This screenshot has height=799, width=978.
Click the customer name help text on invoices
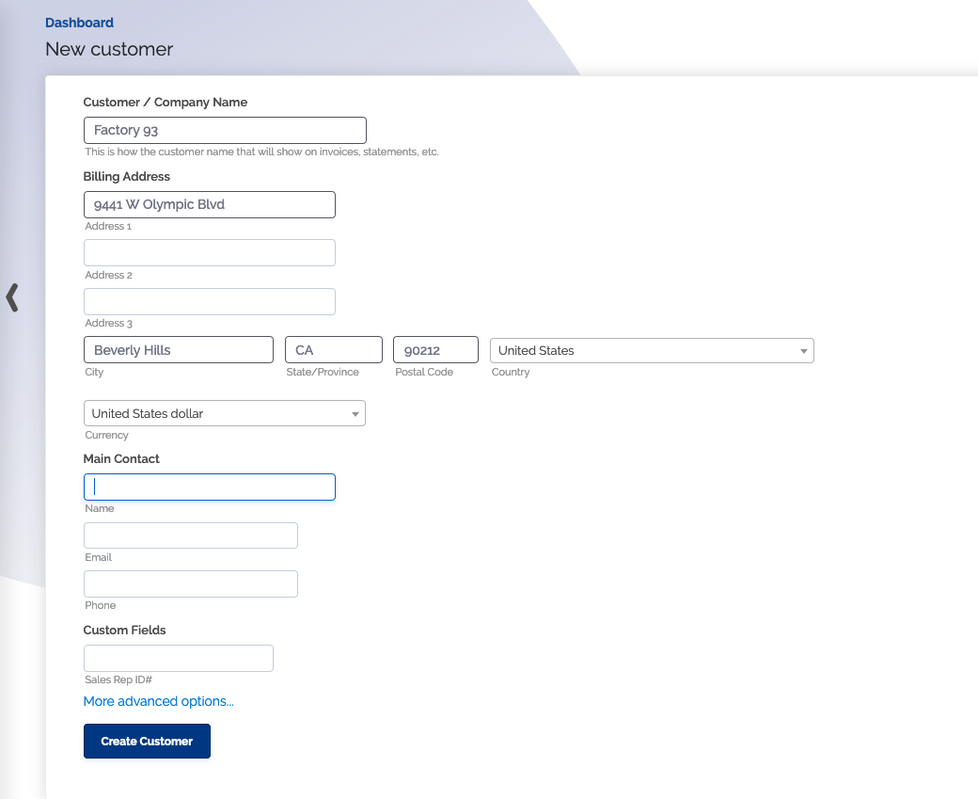tap(262, 152)
